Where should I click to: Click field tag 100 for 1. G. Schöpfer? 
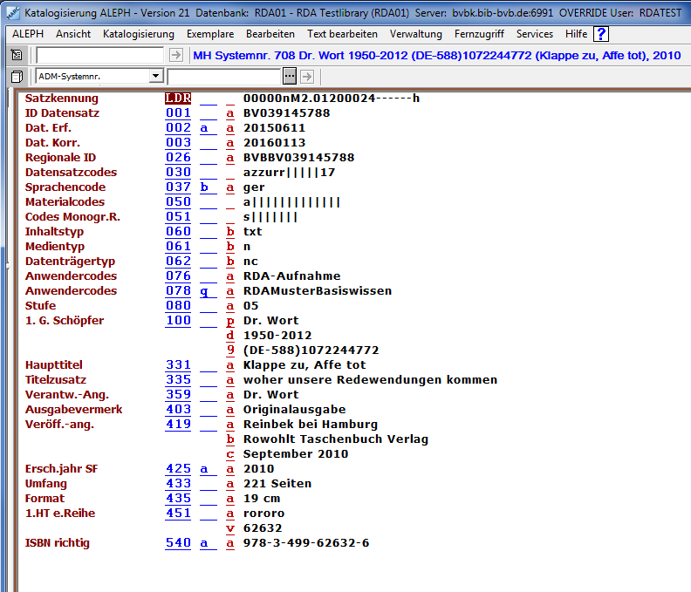(178, 321)
